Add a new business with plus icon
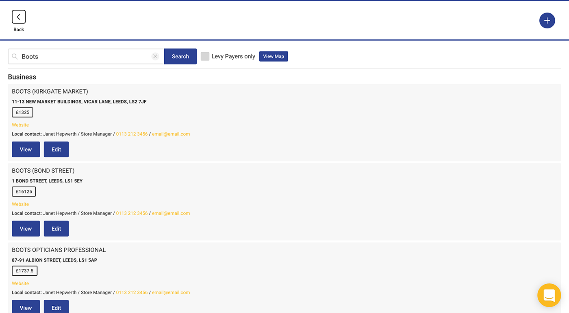 (x=547, y=21)
